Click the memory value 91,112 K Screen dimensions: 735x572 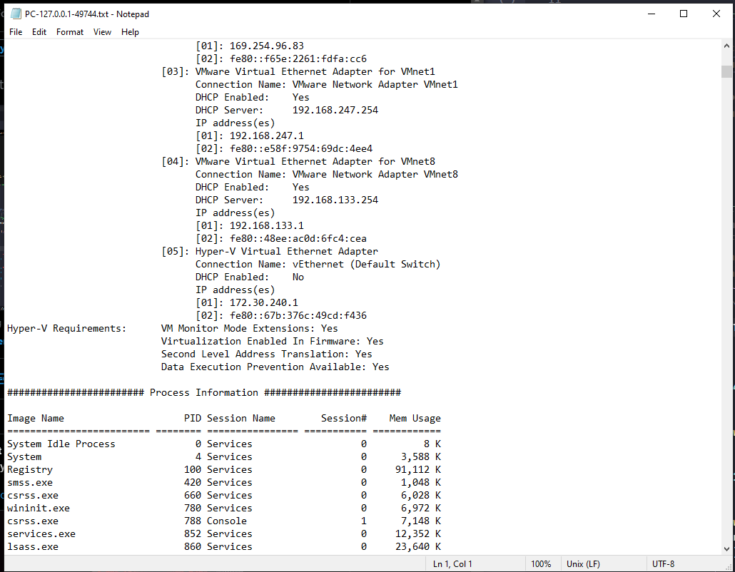coord(418,469)
